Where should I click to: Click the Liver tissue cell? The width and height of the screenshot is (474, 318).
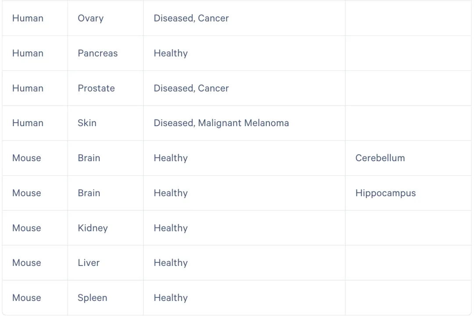(x=89, y=263)
